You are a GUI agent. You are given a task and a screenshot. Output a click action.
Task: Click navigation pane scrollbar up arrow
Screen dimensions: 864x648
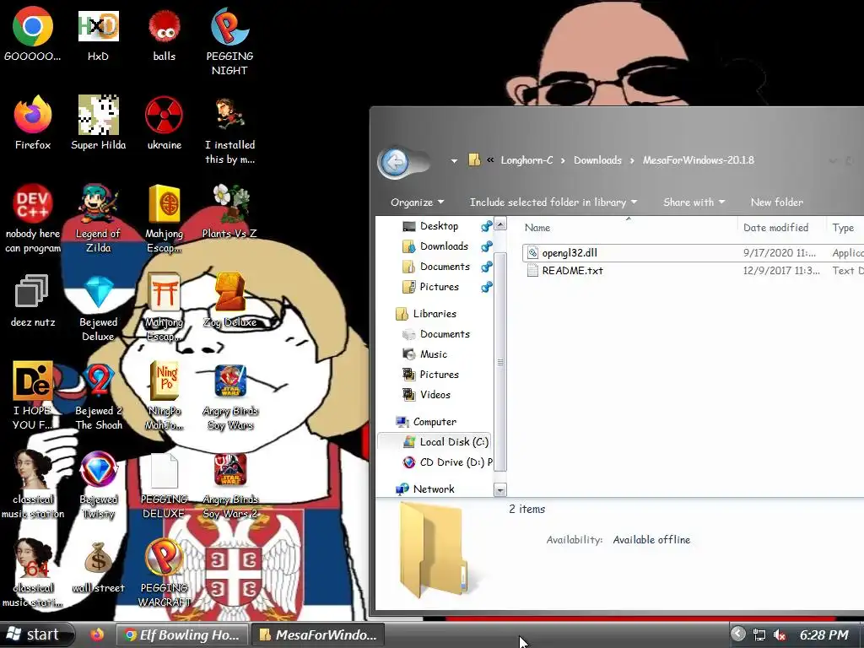[500, 224]
